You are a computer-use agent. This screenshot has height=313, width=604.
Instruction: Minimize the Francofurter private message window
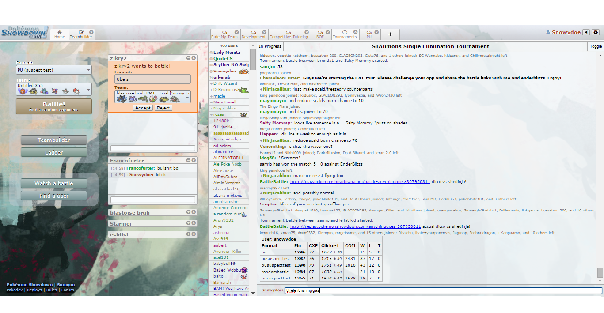click(188, 160)
